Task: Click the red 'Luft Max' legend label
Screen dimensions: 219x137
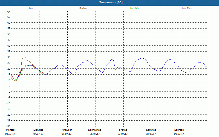Action: coord(187,8)
